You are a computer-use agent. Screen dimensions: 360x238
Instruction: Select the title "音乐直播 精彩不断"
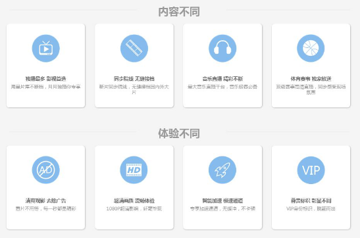(222, 79)
